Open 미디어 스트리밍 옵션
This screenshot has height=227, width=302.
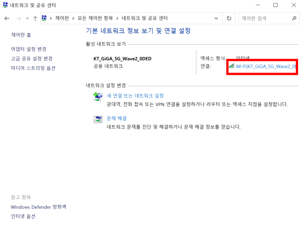[x=33, y=68]
